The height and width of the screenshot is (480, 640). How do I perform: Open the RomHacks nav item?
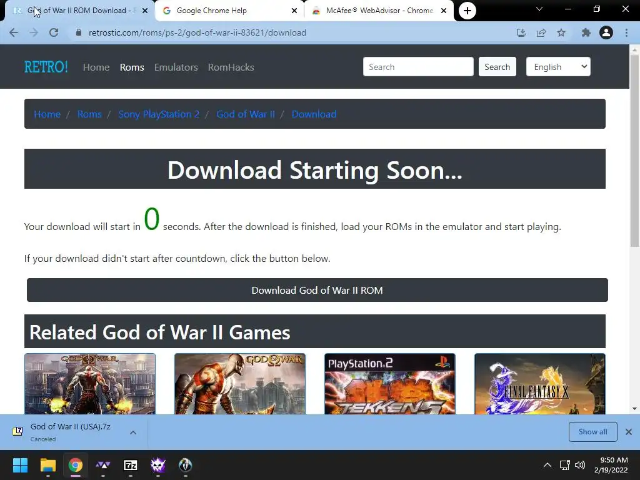[x=231, y=67]
